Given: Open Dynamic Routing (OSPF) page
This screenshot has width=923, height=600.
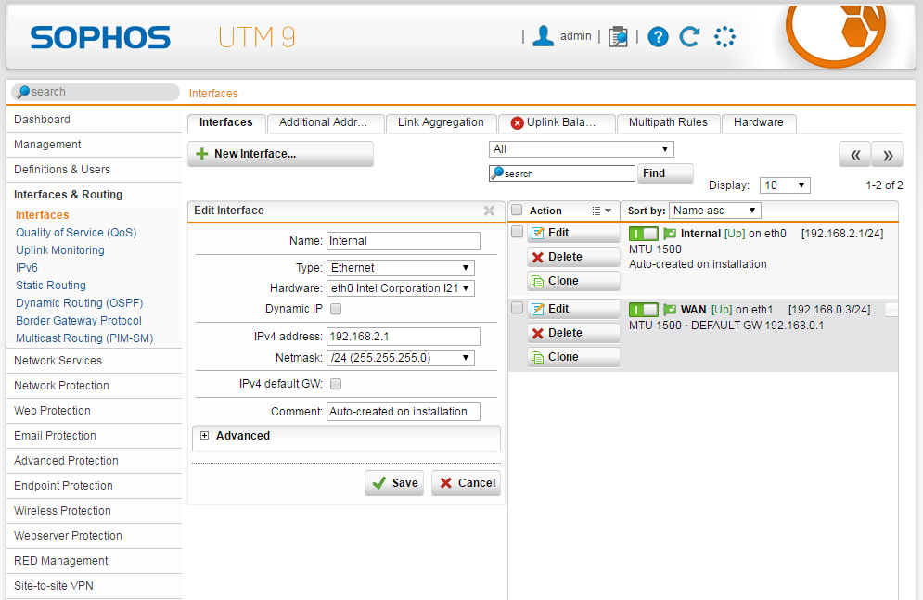Looking at the screenshot, I should pos(80,303).
